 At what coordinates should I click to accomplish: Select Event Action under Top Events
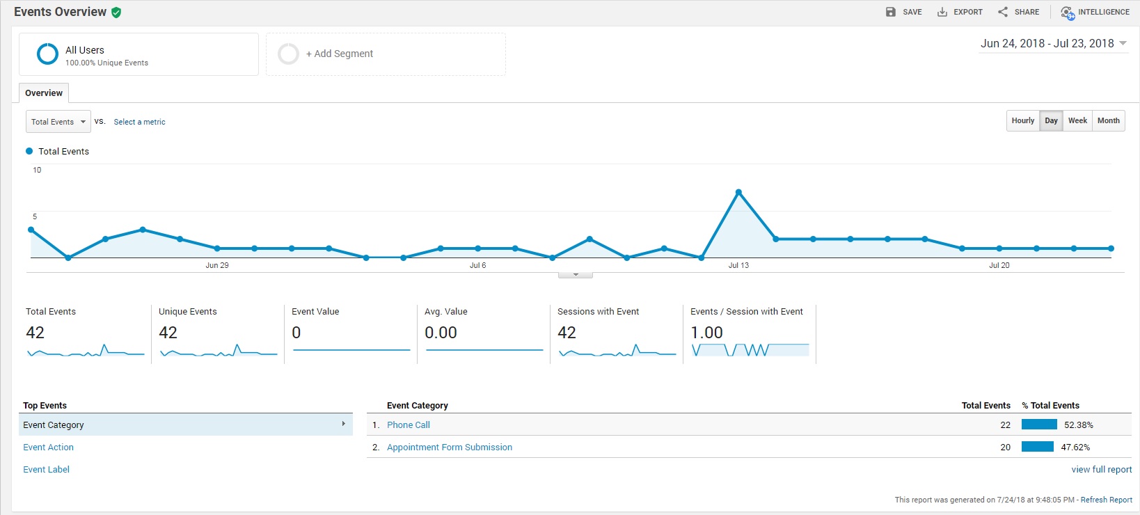[x=48, y=447]
